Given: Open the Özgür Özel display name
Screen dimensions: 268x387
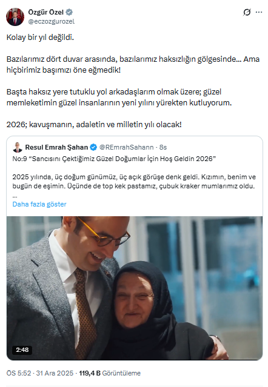Looking at the screenshot, I should 45,12.
